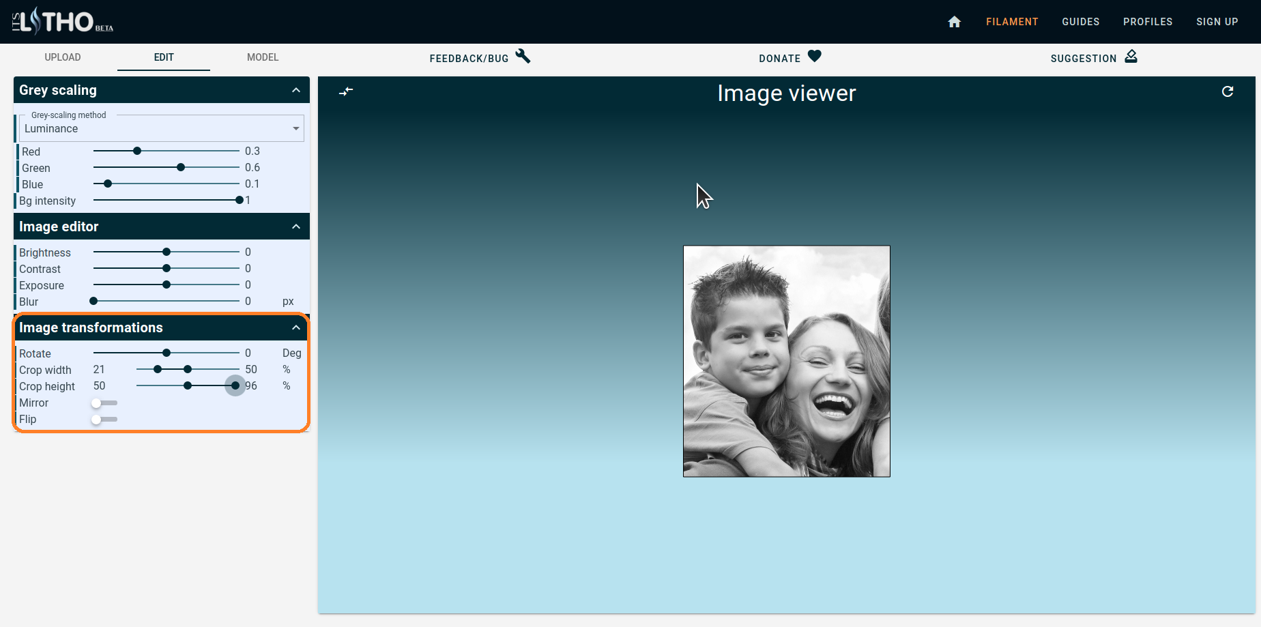Image resolution: width=1261 pixels, height=627 pixels.
Task: Click the Crop height lower handle
Action: [x=188, y=385]
